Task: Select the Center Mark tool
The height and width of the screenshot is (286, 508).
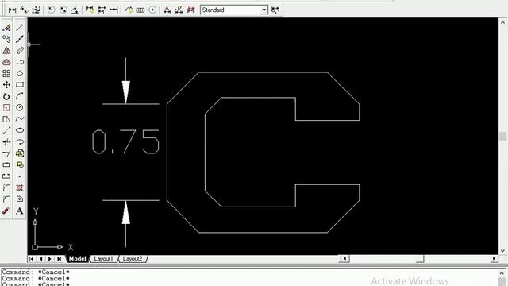Action: coord(152,10)
